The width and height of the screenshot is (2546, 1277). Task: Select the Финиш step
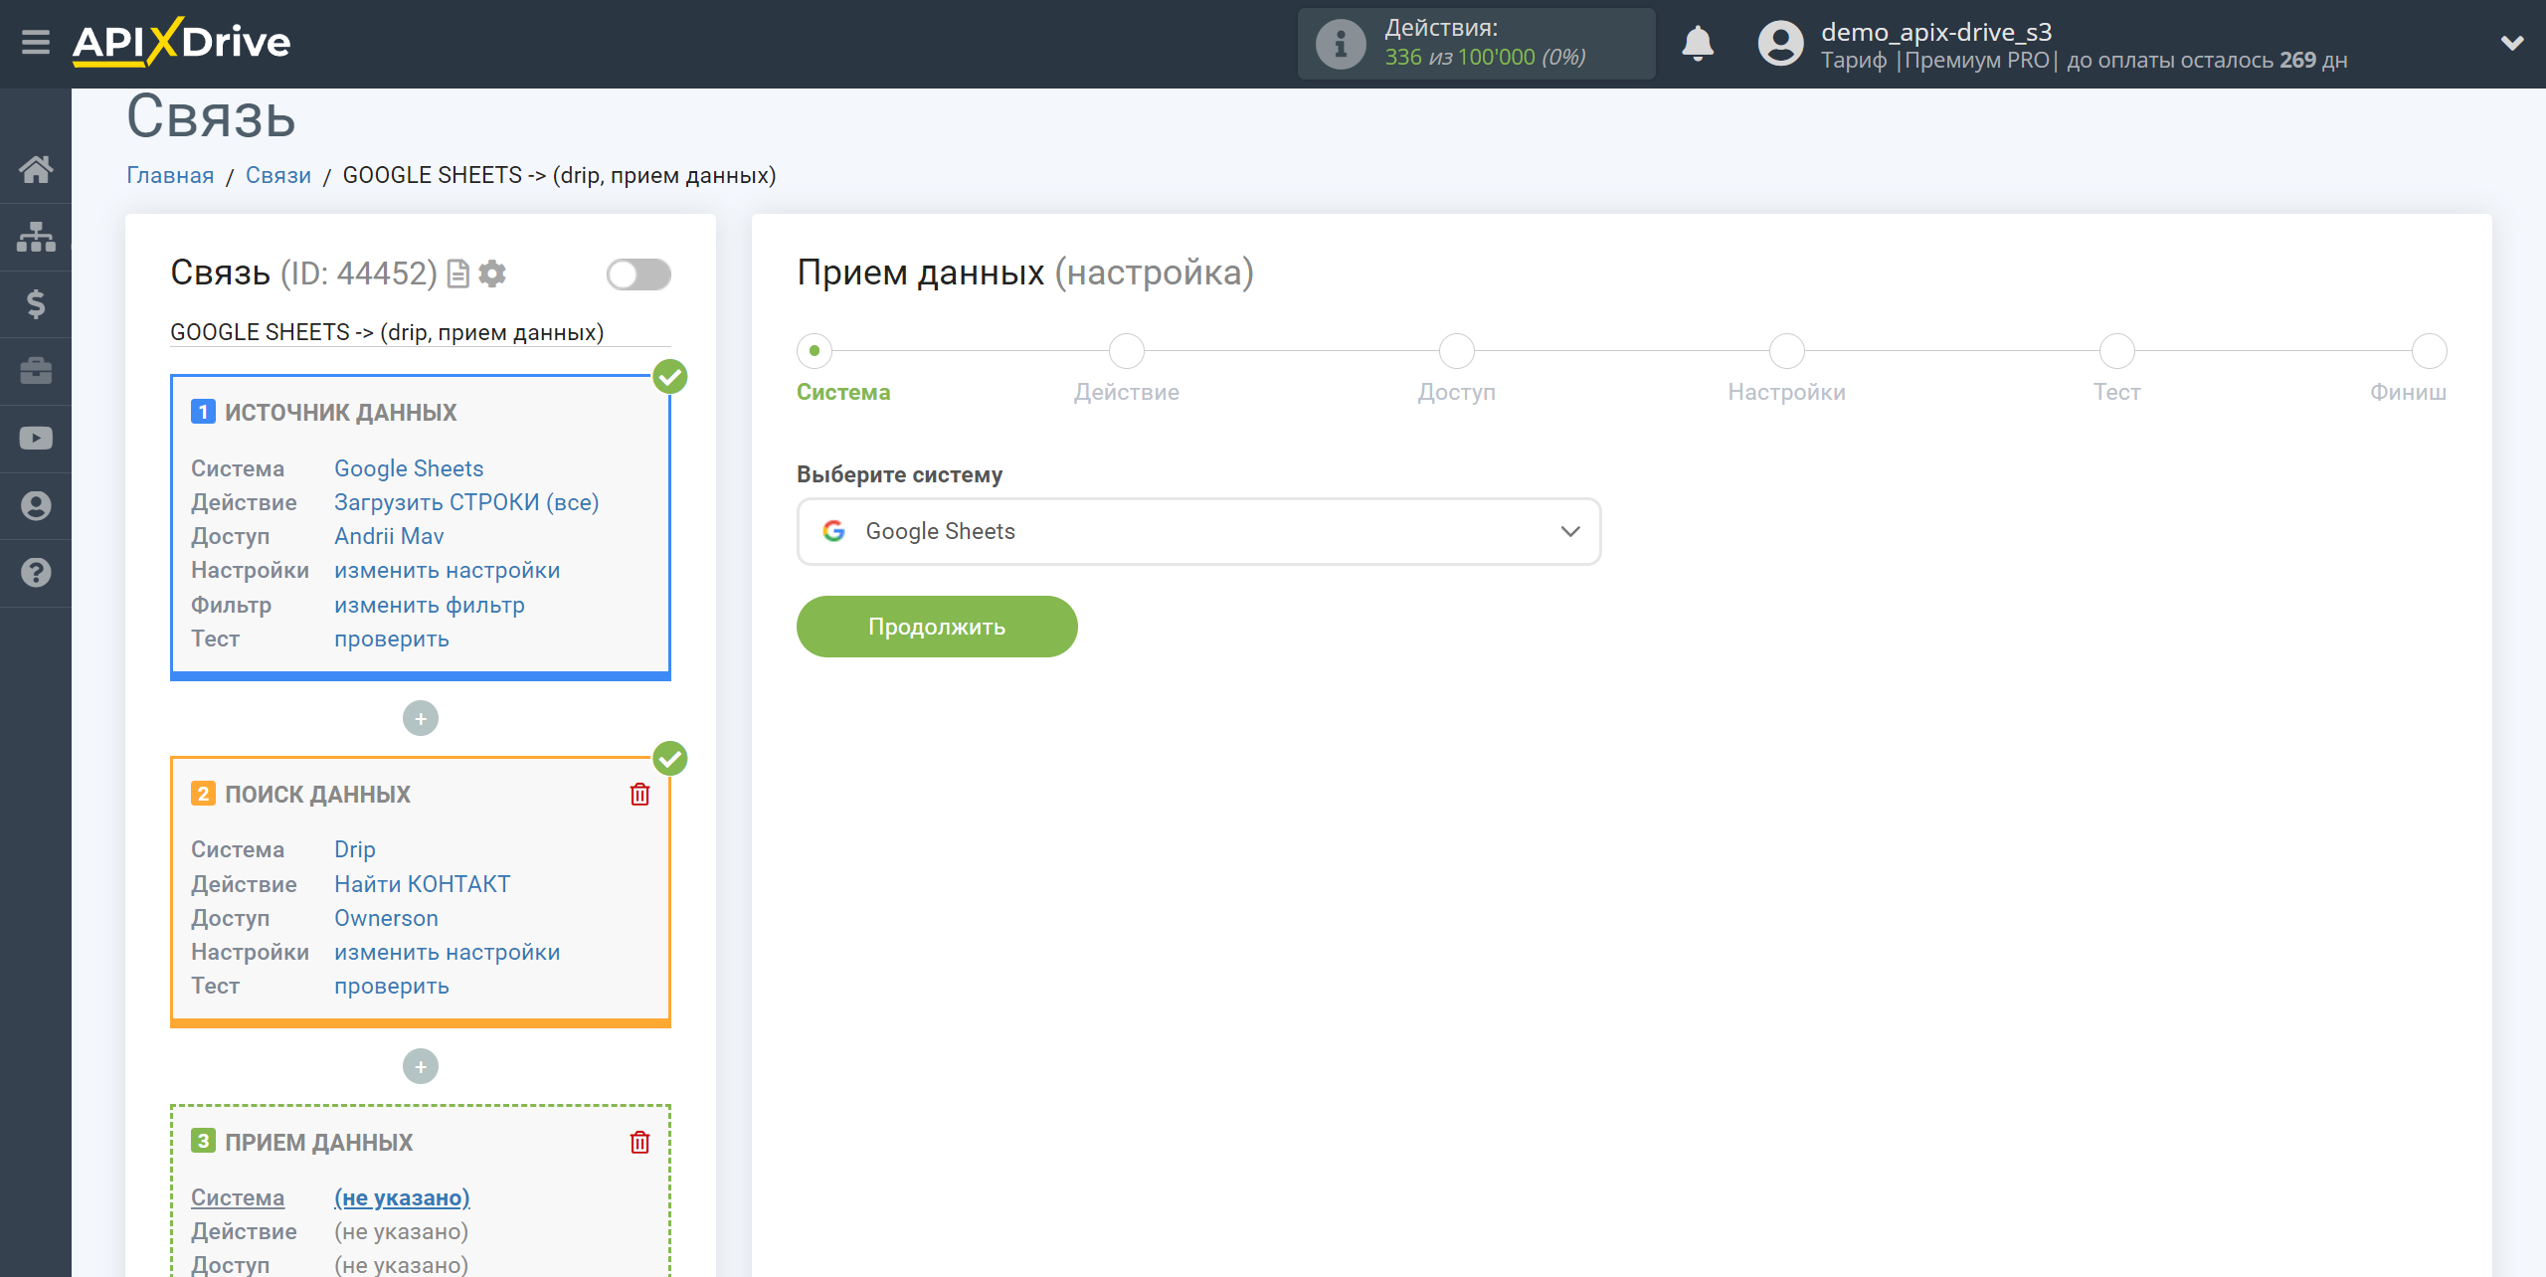2430,351
